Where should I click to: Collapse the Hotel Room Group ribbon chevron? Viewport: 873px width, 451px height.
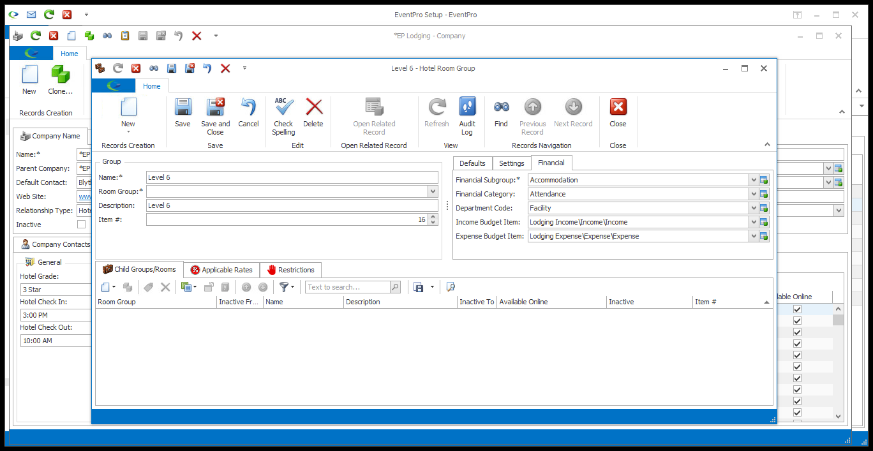[x=767, y=145]
